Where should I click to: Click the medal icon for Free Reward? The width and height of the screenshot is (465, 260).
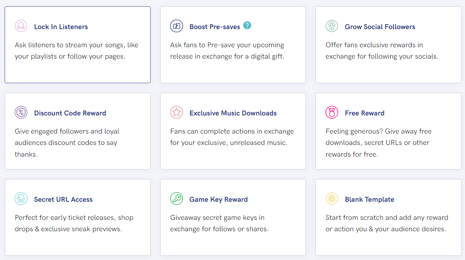[x=332, y=112]
